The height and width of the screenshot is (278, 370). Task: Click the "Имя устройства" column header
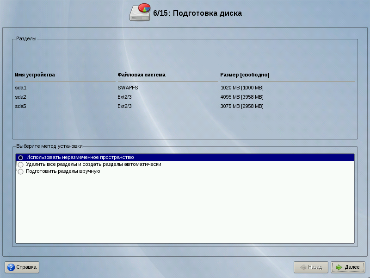click(x=35, y=75)
